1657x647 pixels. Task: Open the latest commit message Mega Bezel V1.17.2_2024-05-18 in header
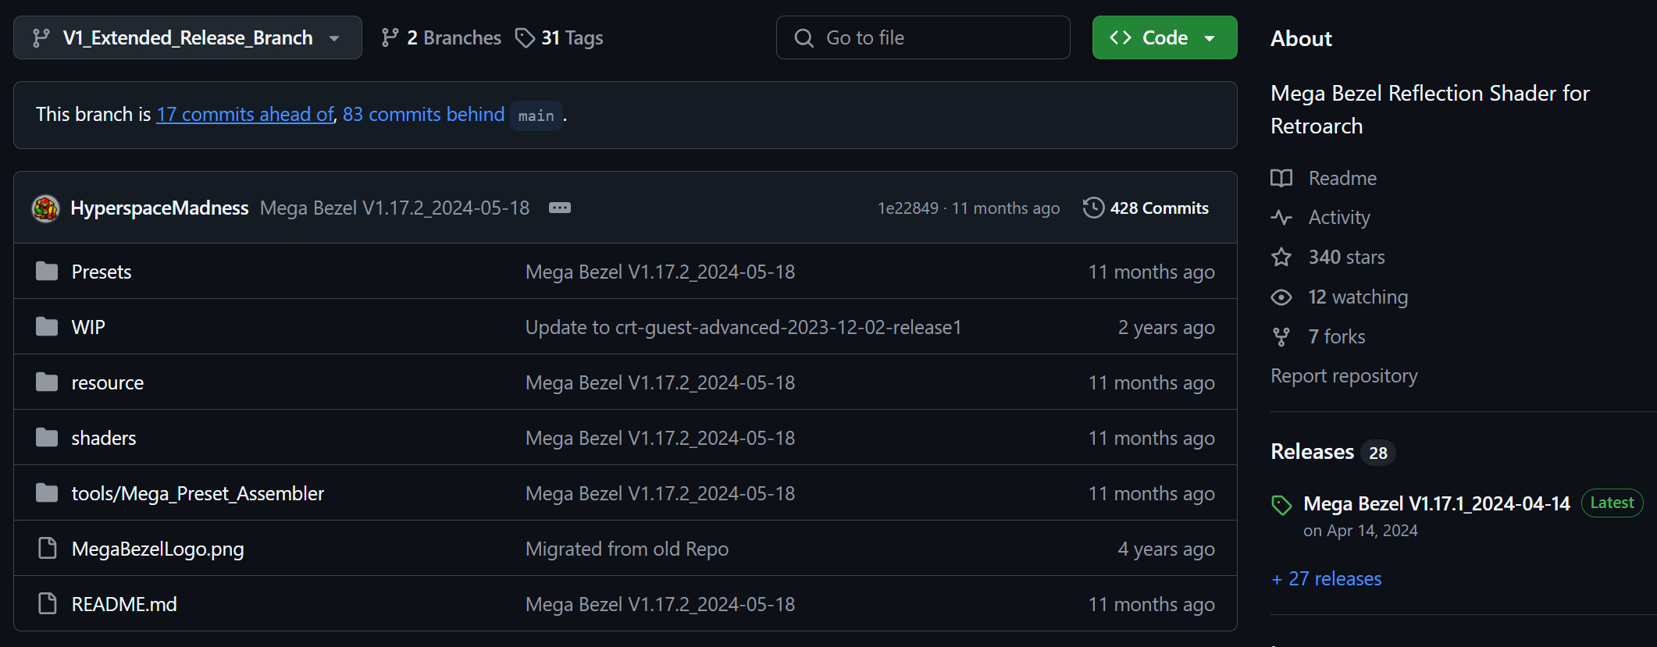point(394,208)
